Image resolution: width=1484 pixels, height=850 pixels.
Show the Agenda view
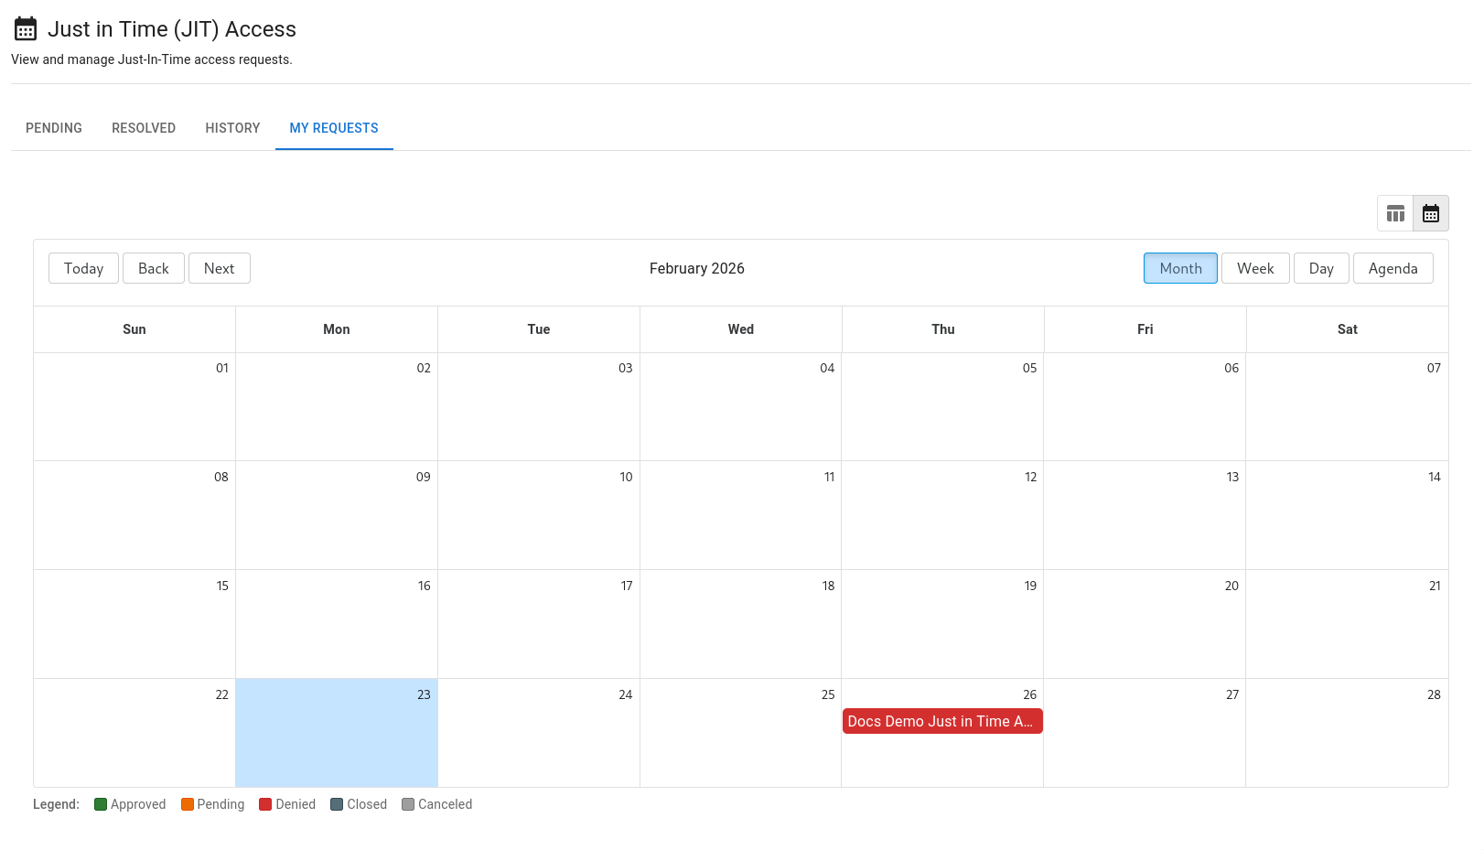point(1393,268)
